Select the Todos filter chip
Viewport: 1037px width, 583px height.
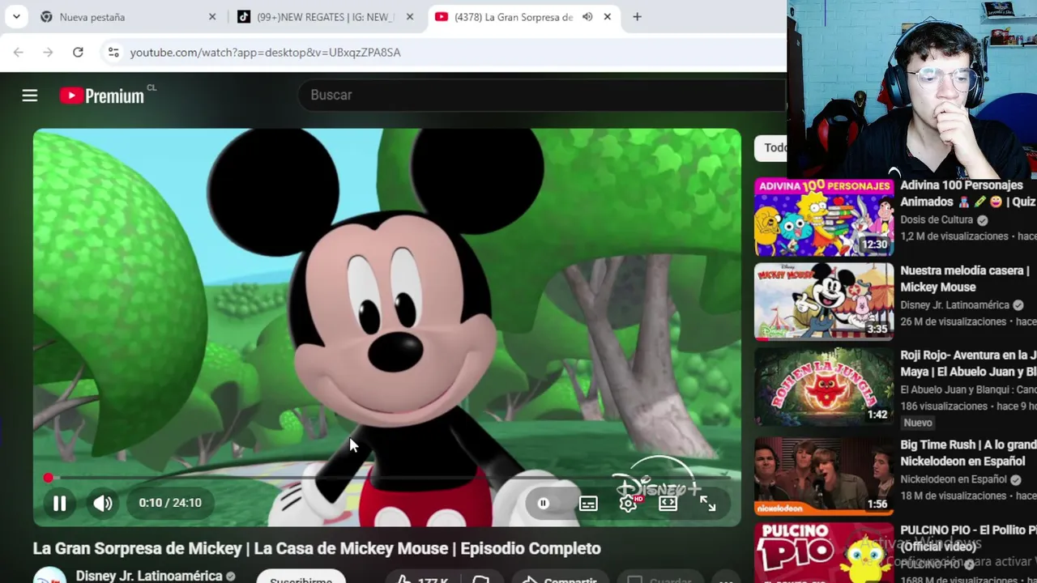point(774,147)
